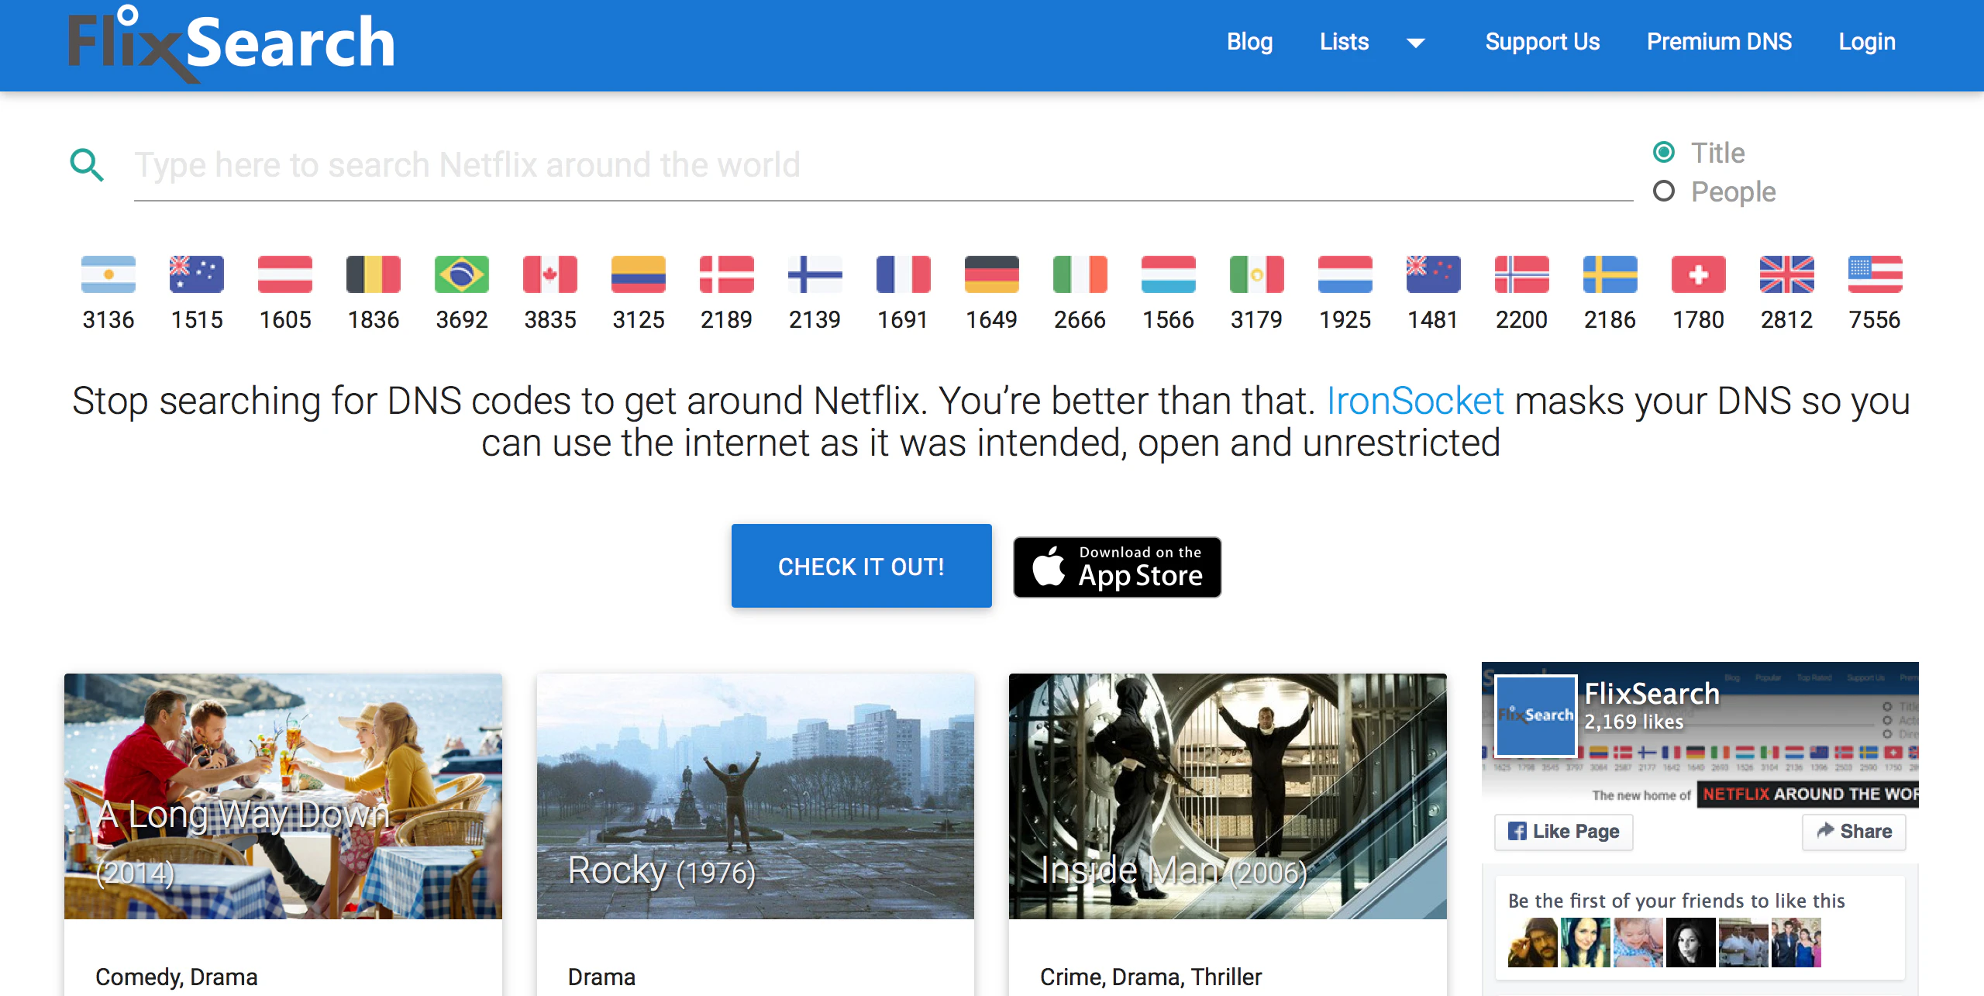Choose the Canada flag with 3835 titles

[549, 274]
